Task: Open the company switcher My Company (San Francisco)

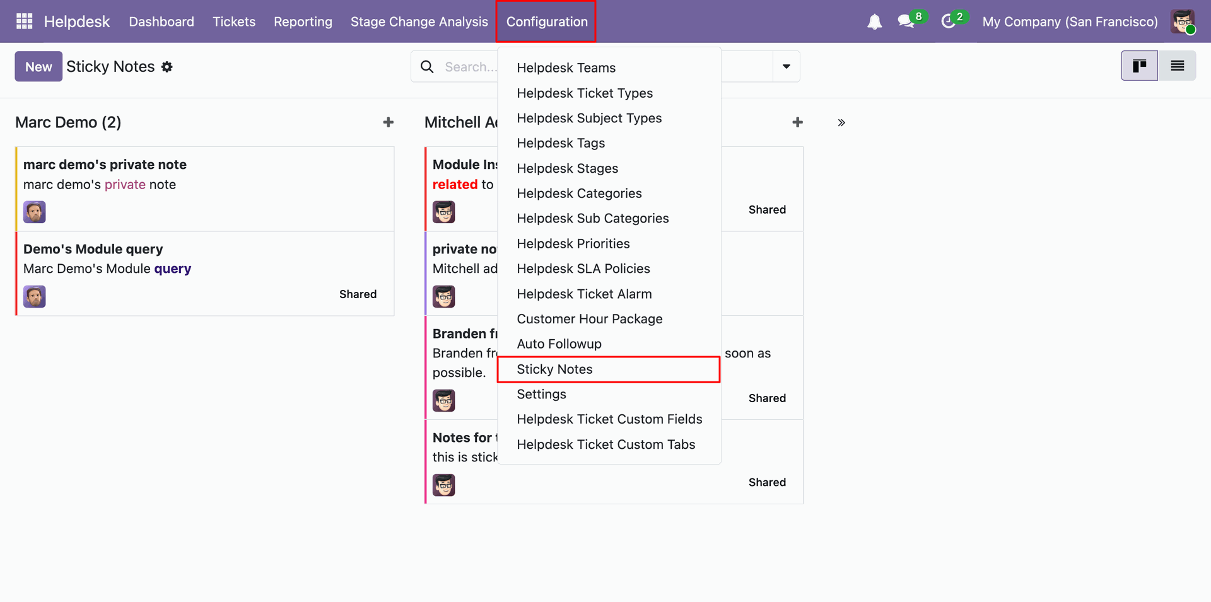Action: [x=1070, y=22]
